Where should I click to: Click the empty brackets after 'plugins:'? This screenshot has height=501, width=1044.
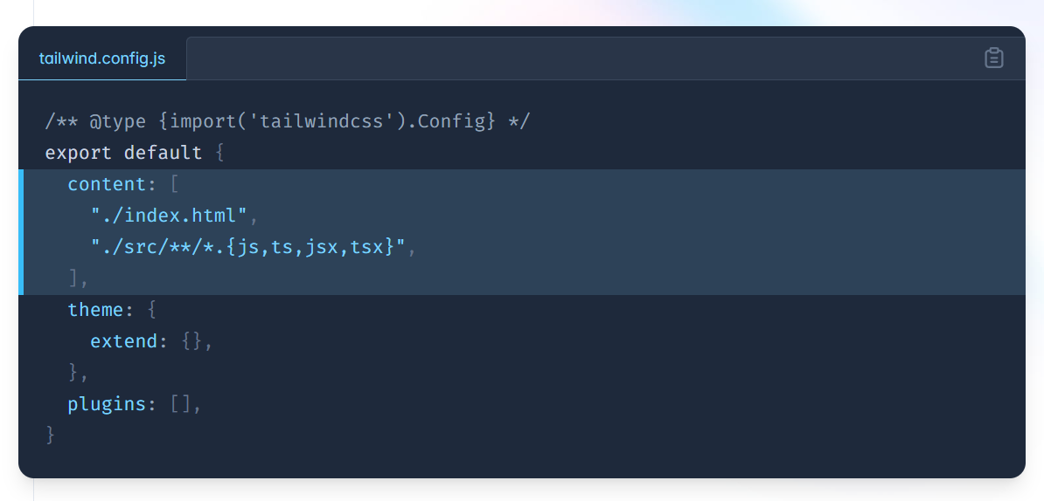180,404
